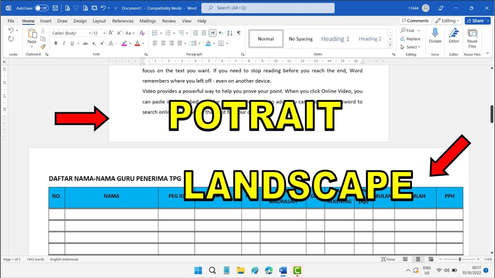The height and width of the screenshot is (278, 495).
Task: Open taskbar Search magnifier
Action: click(212, 270)
